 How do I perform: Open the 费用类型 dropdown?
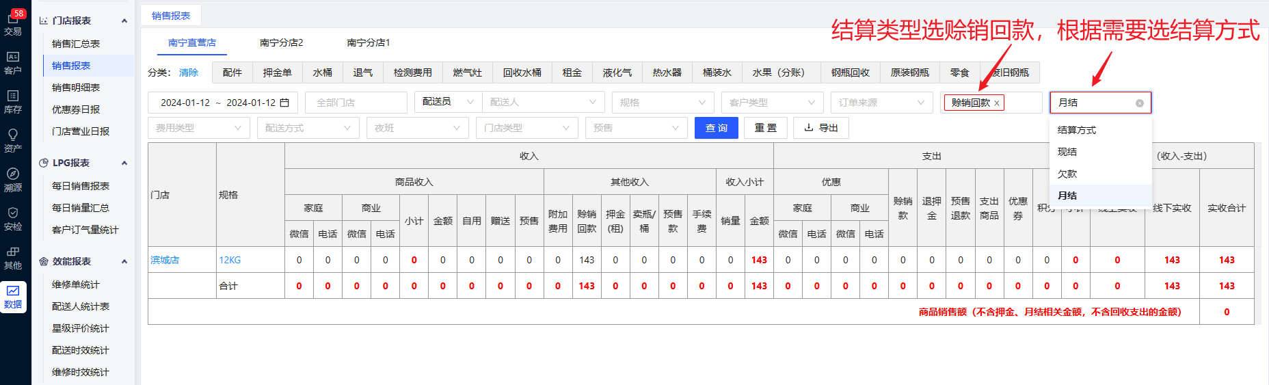(199, 128)
